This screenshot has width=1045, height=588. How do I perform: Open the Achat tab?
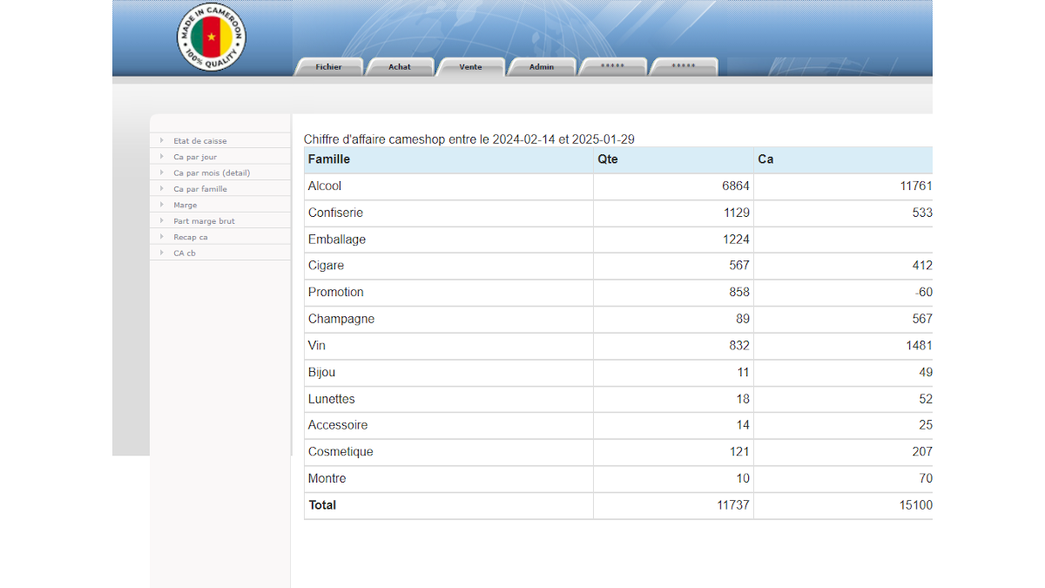[400, 67]
